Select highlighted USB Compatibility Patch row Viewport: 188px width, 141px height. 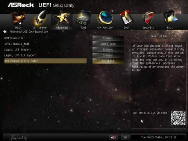pos(45,61)
